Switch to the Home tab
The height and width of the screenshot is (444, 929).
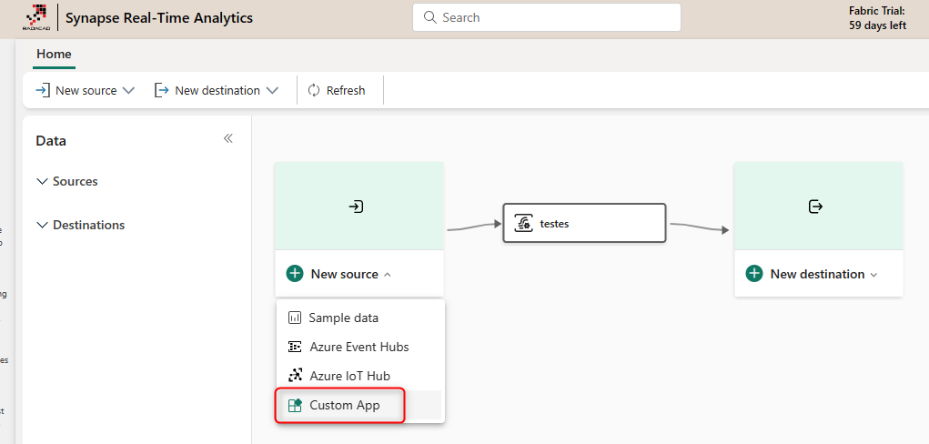click(54, 54)
